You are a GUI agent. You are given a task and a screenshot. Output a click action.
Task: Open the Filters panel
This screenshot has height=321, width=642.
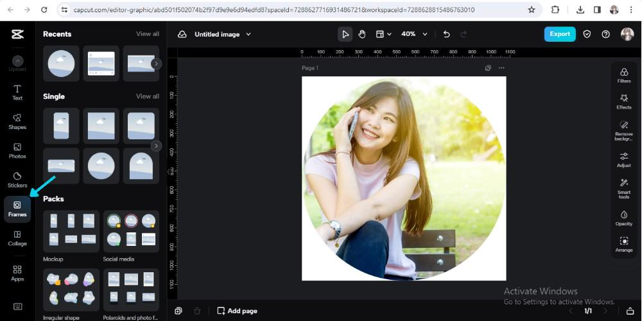point(623,75)
